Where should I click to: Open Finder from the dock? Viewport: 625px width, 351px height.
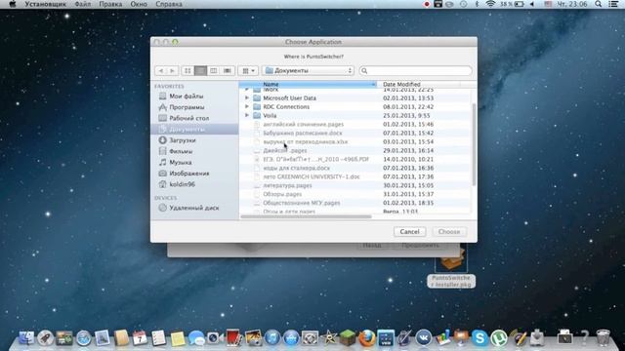click(x=26, y=338)
